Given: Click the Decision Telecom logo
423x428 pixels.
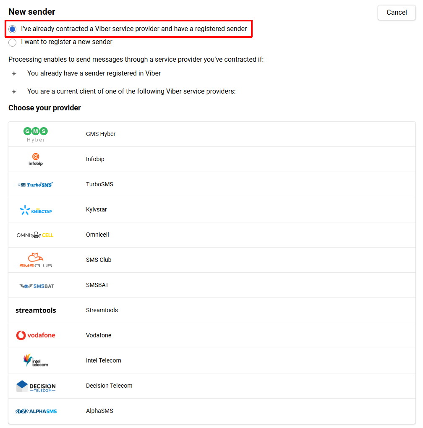Looking at the screenshot, I should (x=36, y=386).
